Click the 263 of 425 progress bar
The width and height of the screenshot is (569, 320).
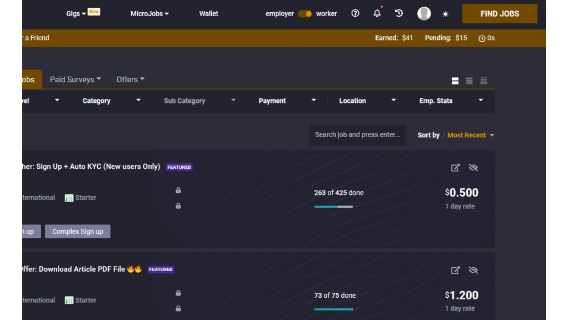point(333,207)
